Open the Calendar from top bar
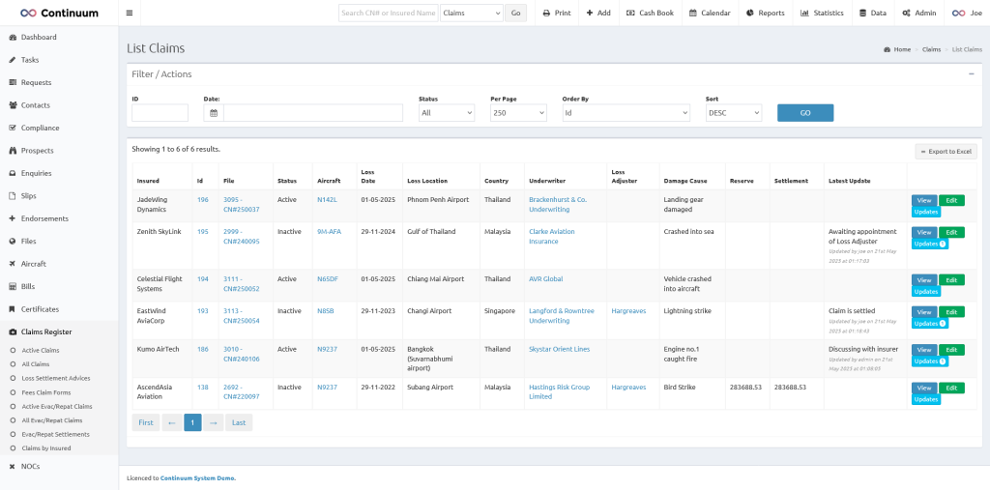Image resolution: width=990 pixels, height=490 pixels. pyautogui.click(x=710, y=13)
